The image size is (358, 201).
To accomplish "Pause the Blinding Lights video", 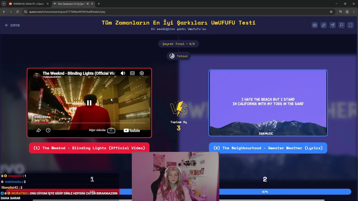I will click(x=89, y=103).
